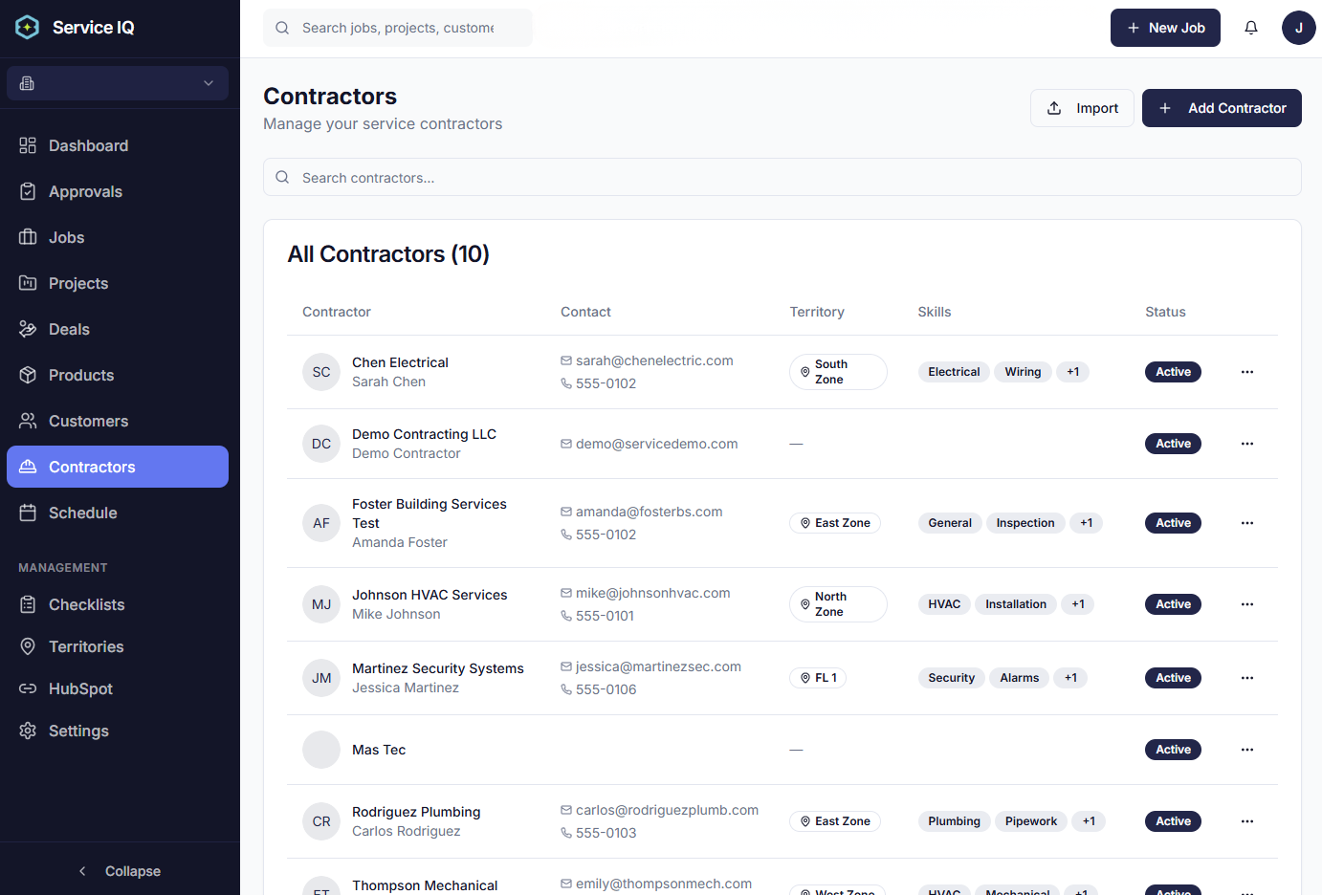This screenshot has width=1322, height=895.
Task: Select Contractors in sidebar
Action: [x=118, y=467]
